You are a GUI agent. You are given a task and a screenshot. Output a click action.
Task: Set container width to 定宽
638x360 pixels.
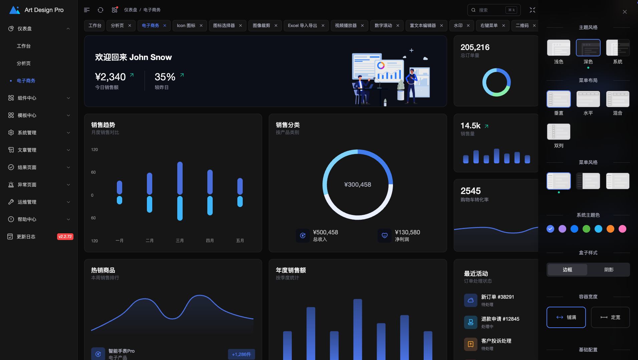click(x=610, y=317)
